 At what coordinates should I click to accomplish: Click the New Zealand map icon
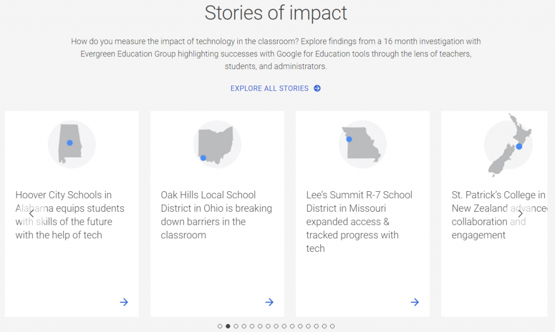508,145
